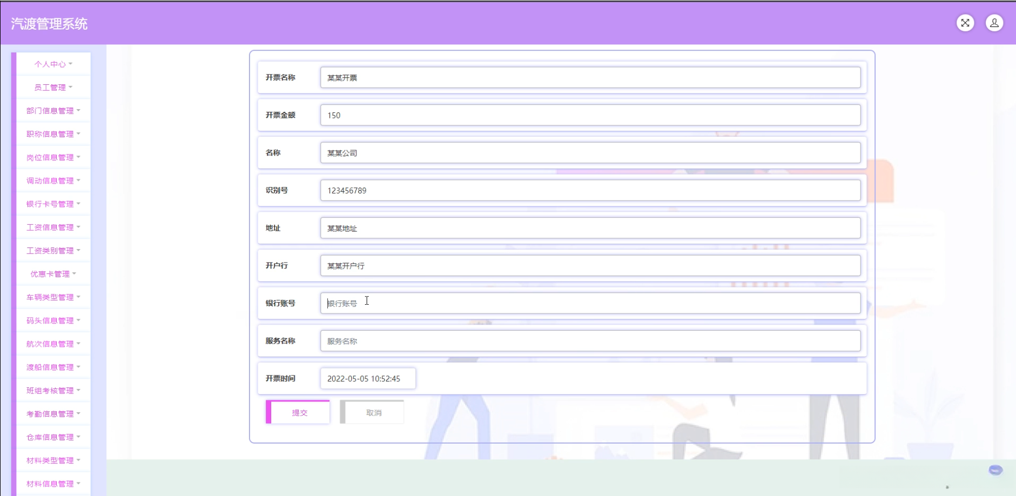Click the 地址 field label
This screenshot has height=496, width=1016.
click(273, 228)
